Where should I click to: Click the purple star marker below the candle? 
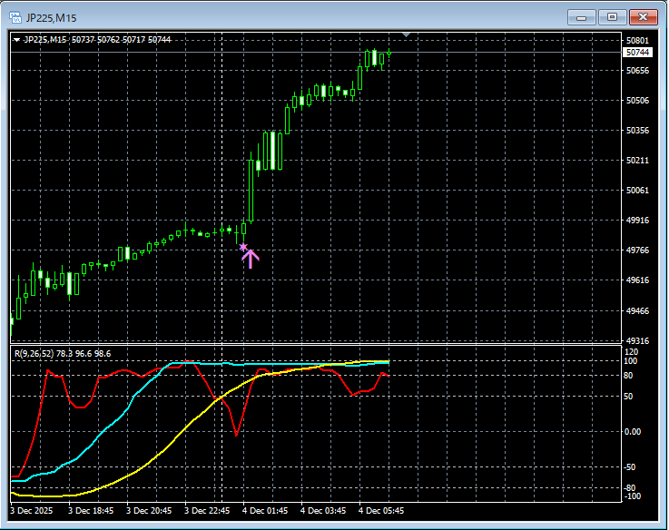[243, 247]
